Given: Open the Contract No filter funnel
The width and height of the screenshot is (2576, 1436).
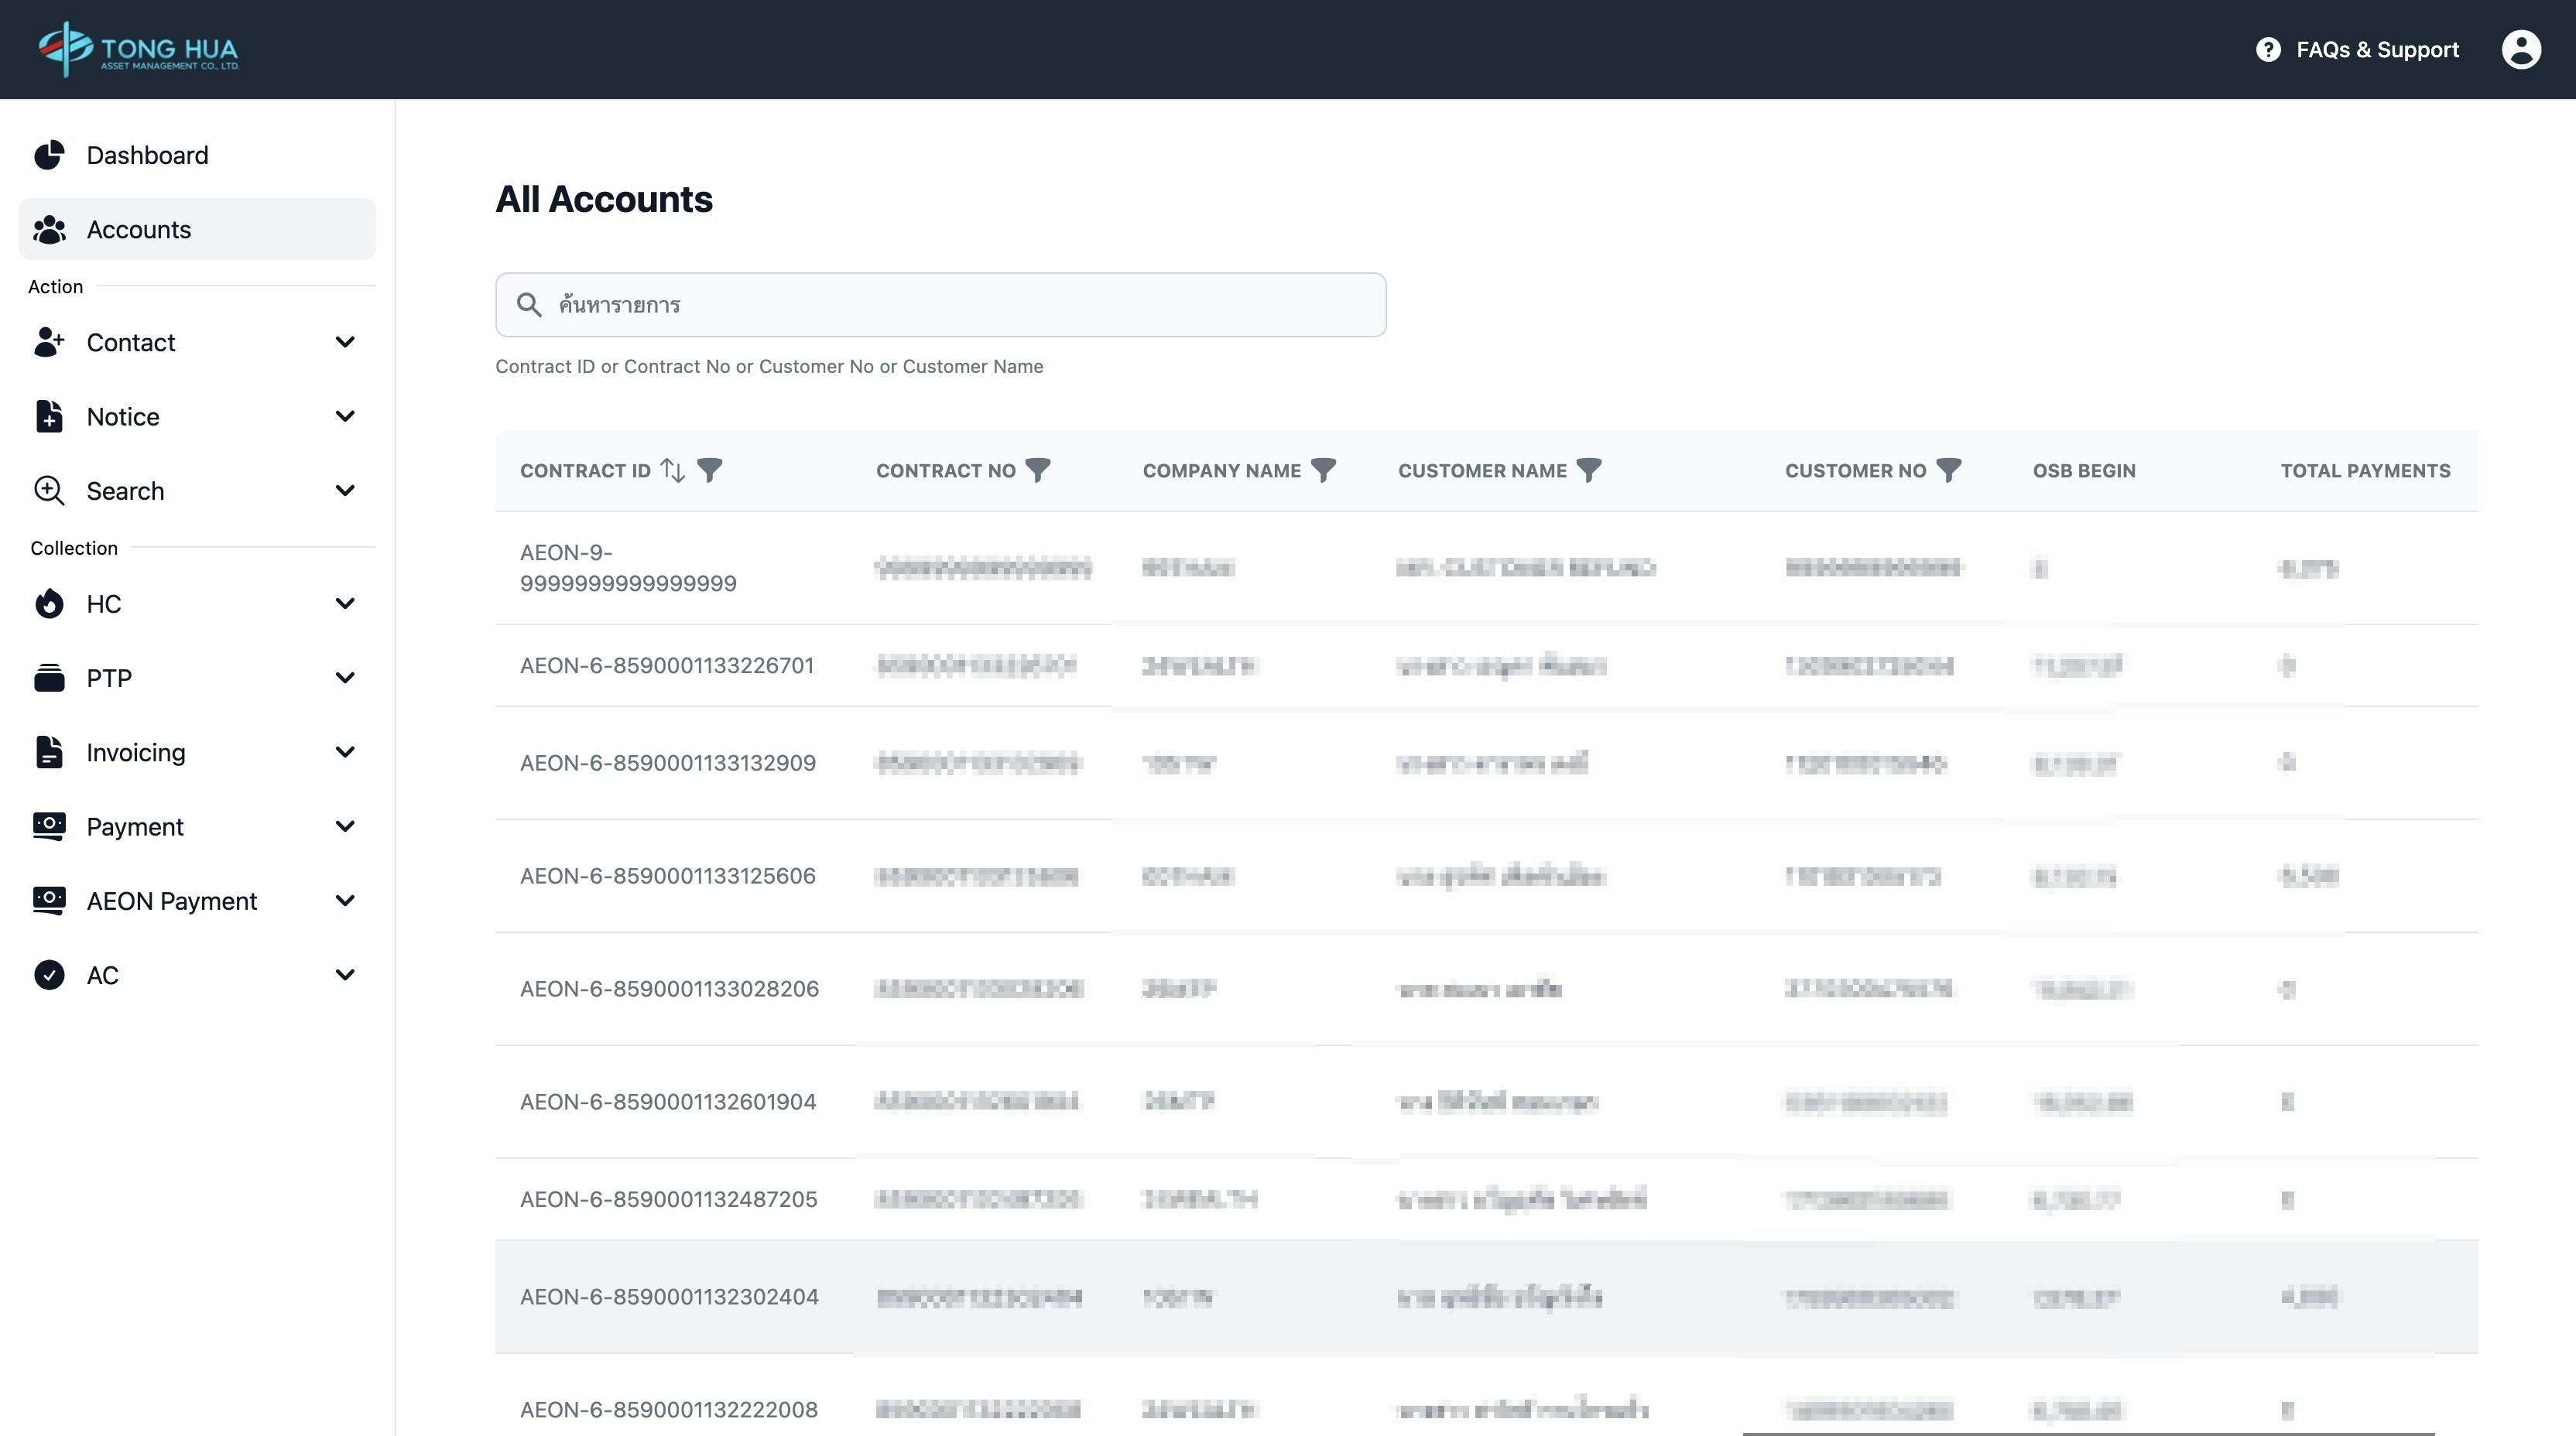Looking at the screenshot, I should pyautogui.click(x=1038, y=470).
